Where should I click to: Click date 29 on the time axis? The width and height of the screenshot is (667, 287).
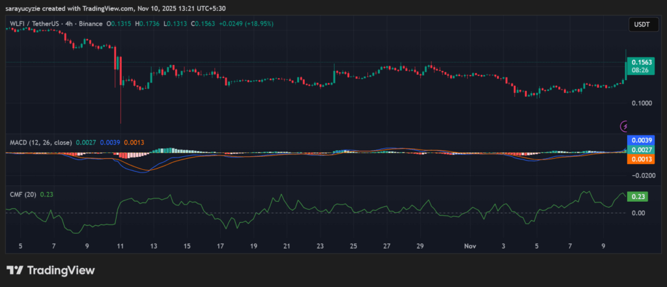tap(421, 247)
